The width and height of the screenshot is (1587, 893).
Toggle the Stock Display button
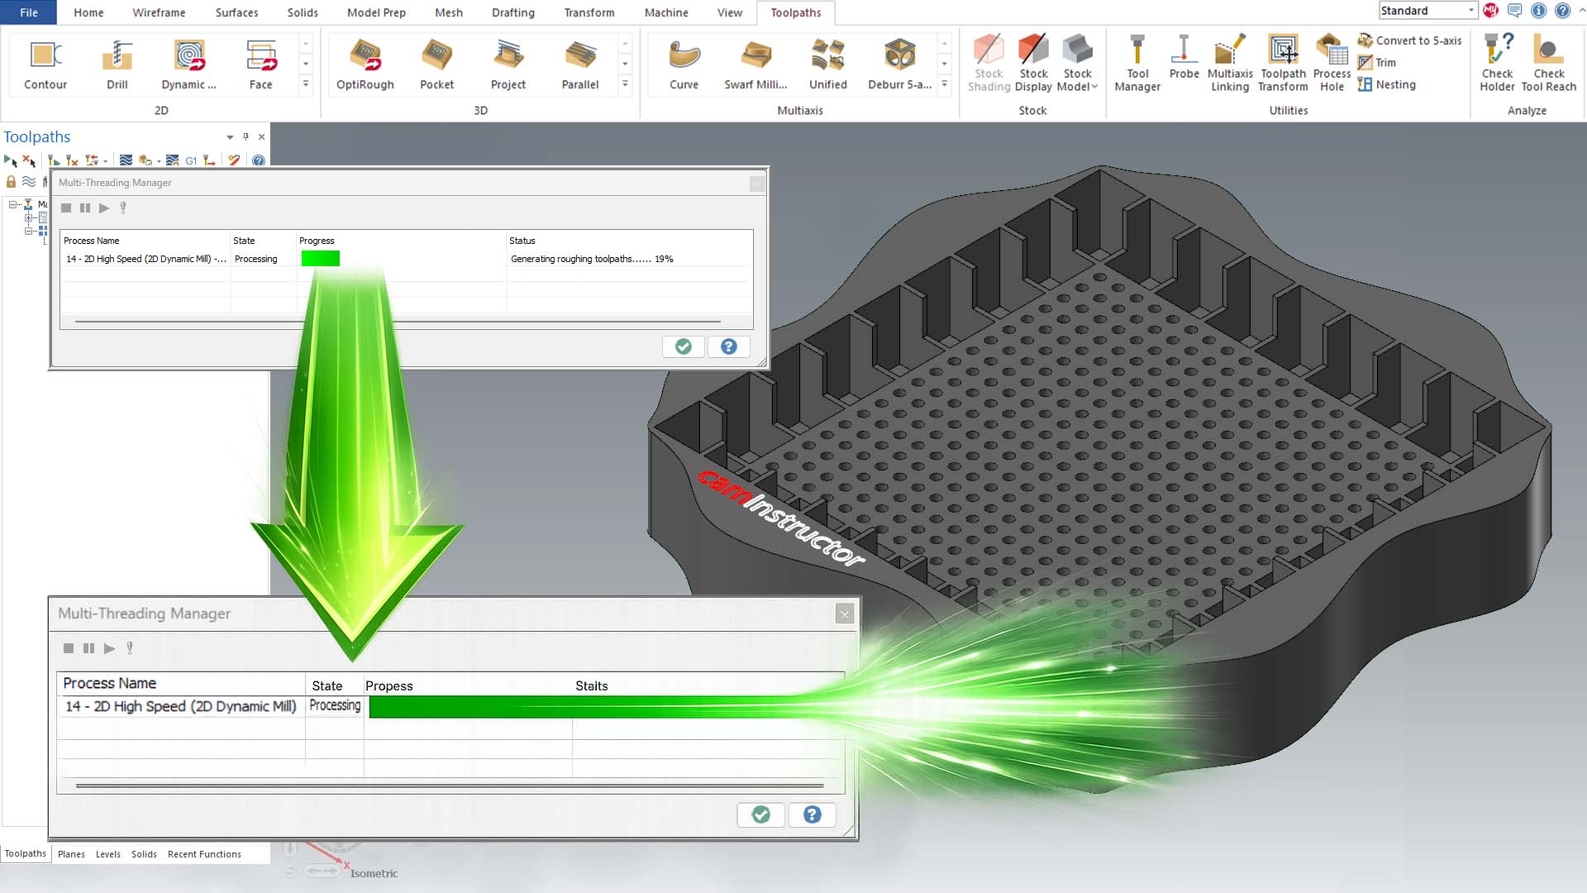point(1033,63)
